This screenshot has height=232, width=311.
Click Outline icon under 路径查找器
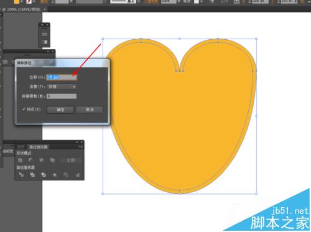[x=66, y=175]
